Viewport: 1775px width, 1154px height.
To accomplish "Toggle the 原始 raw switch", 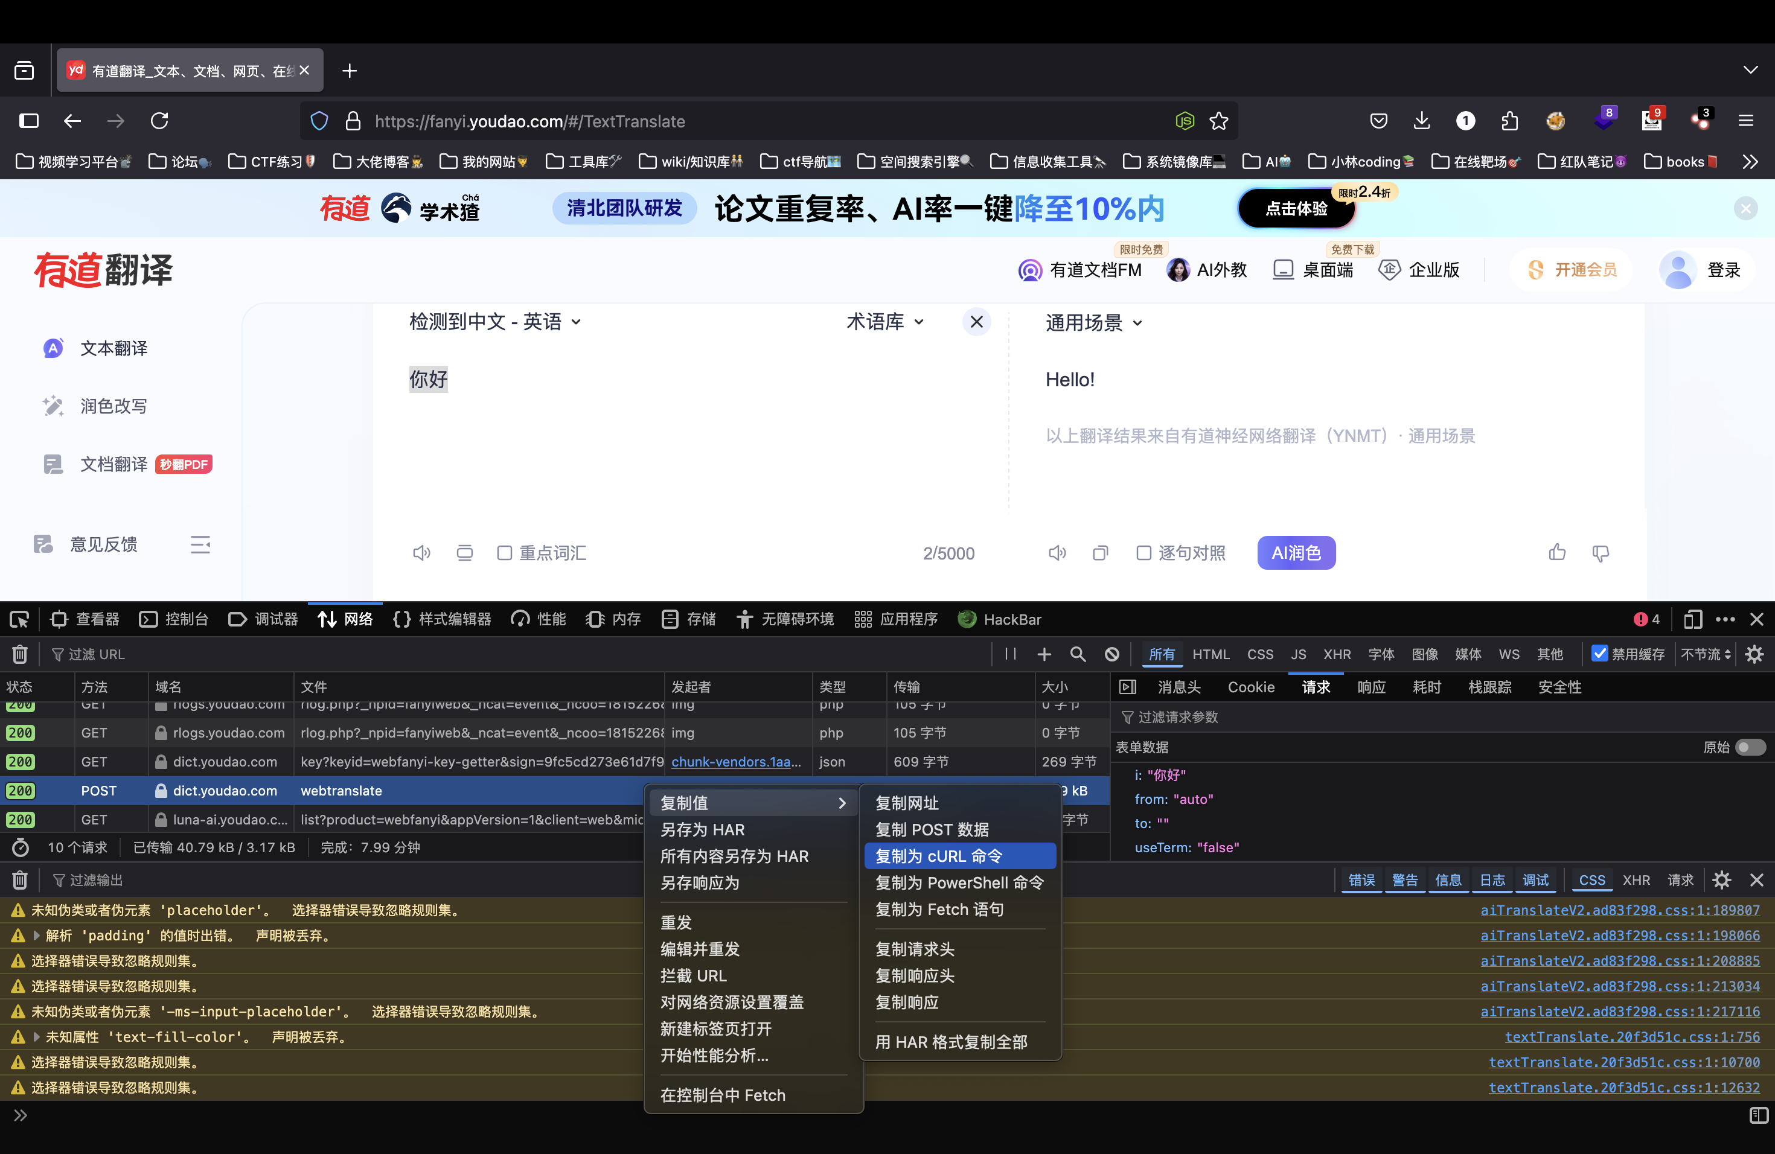I will [1750, 747].
